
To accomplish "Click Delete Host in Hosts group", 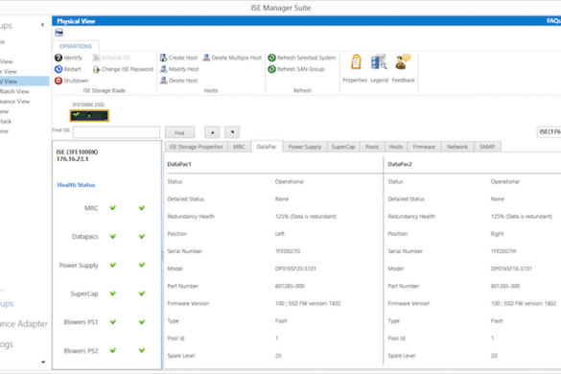I will [178, 81].
